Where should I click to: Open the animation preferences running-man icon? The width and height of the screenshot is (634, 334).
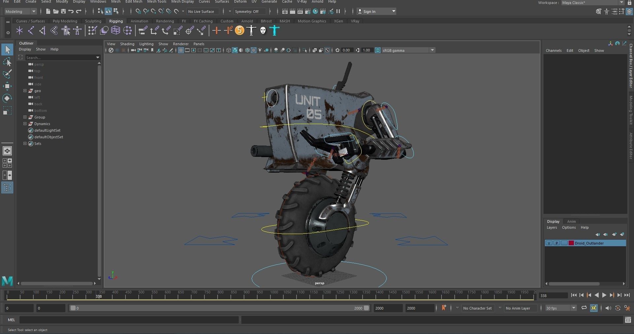point(627,308)
